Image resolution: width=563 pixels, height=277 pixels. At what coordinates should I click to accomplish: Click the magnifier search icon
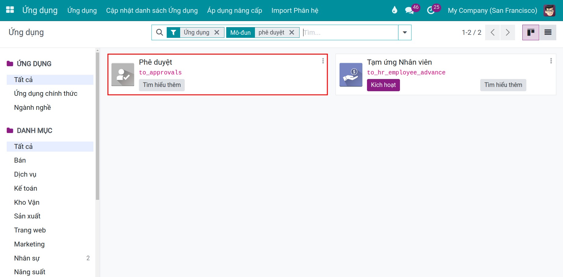tap(159, 32)
